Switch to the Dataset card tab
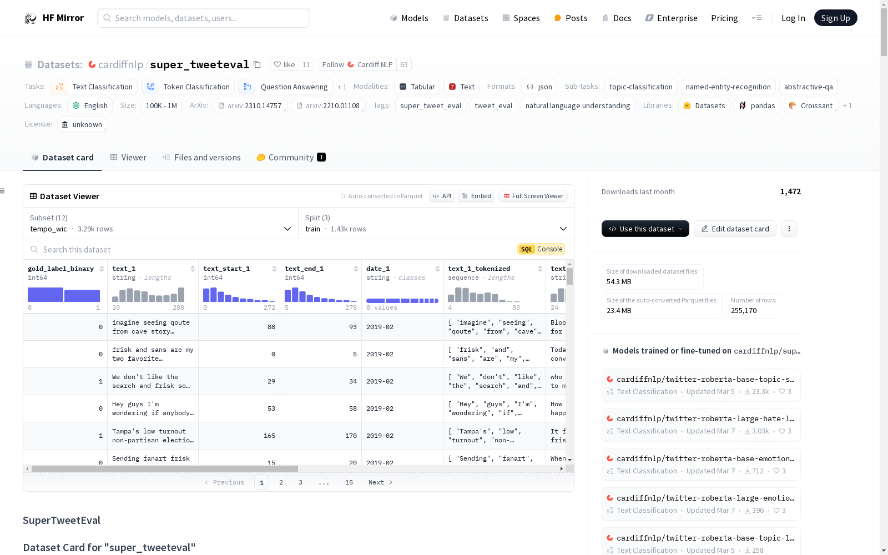 tap(62, 158)
